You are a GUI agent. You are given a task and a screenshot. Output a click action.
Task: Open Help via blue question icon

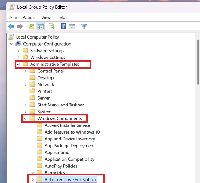(63, 26)
